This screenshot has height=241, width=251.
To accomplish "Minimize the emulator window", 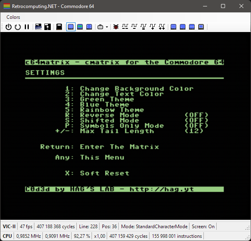I will point(205,6).
